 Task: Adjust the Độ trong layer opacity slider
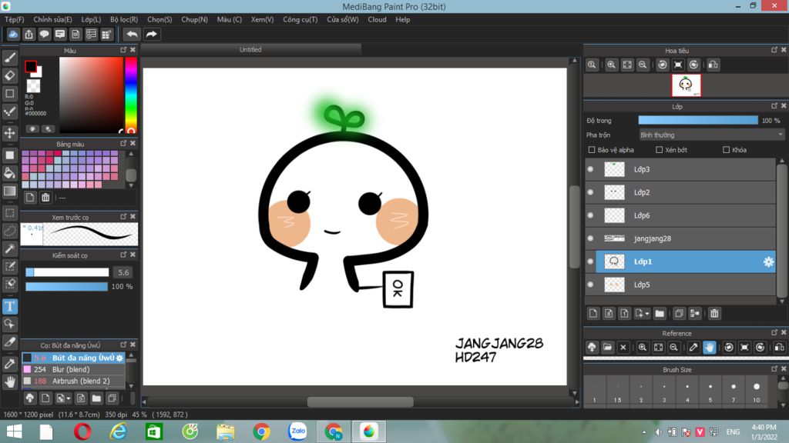coord(698,121)
